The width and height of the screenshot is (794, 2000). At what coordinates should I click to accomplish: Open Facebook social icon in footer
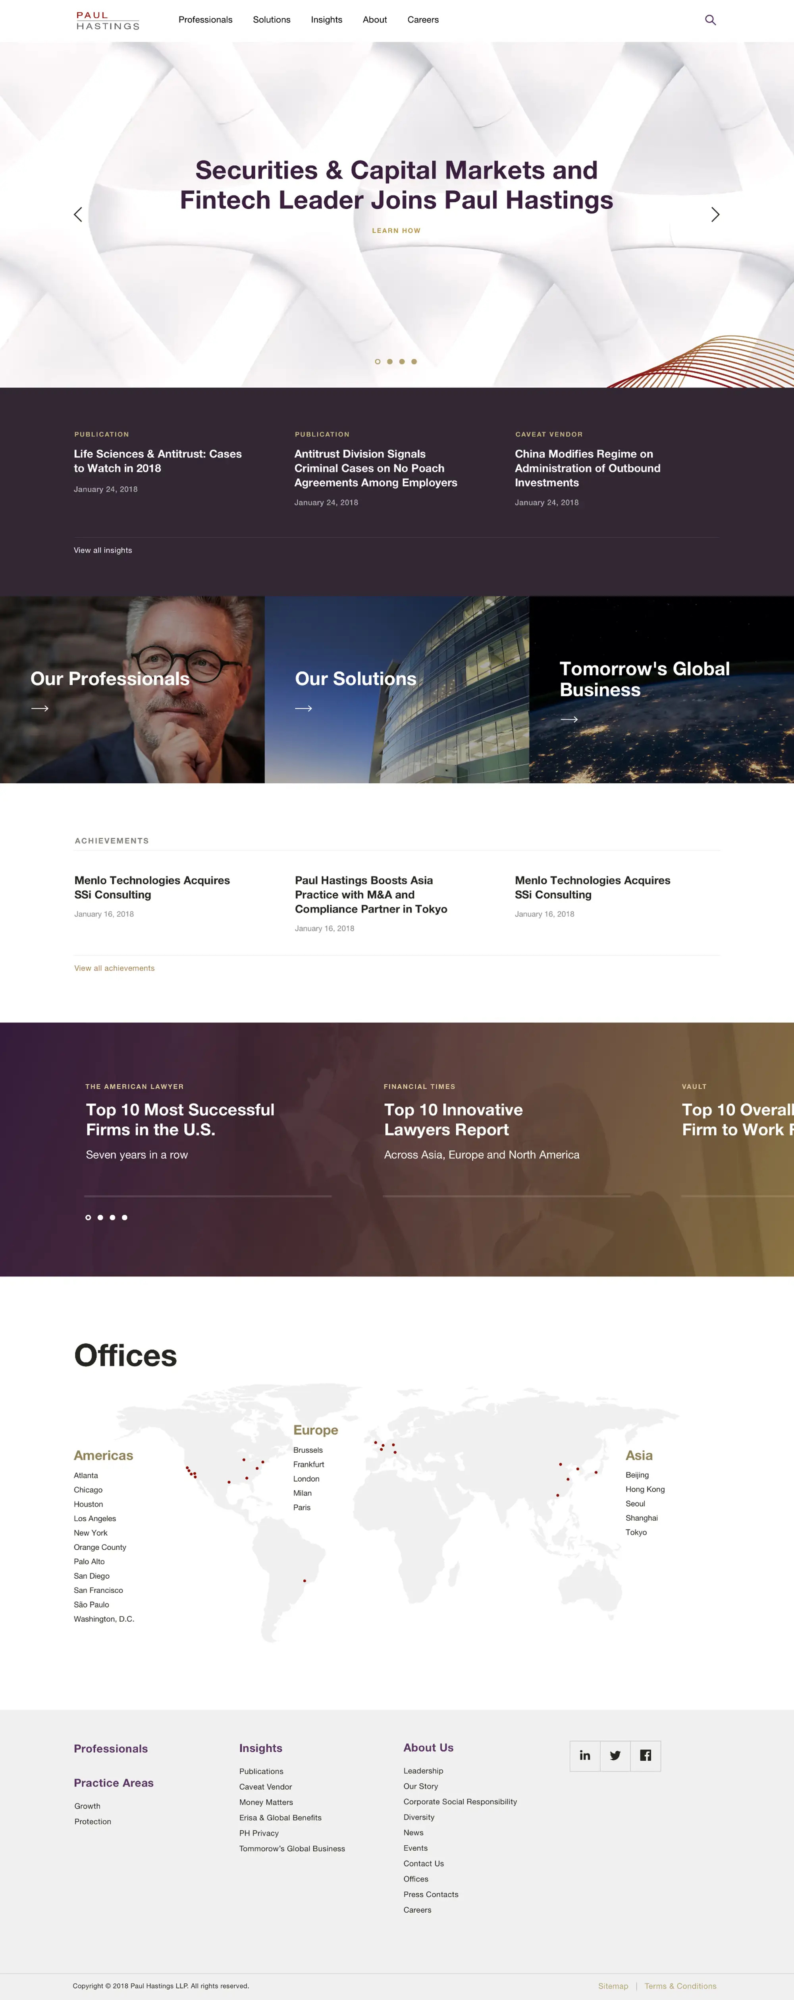[645, 1756]
